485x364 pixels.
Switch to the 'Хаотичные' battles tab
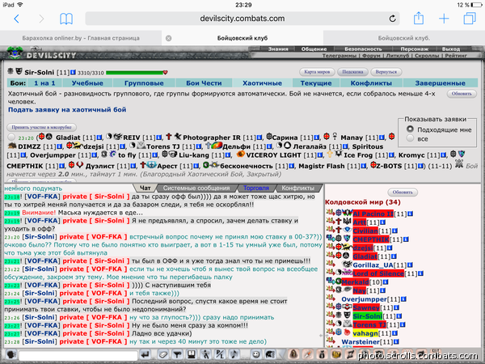pyautogui.click(x=262, y=83)
